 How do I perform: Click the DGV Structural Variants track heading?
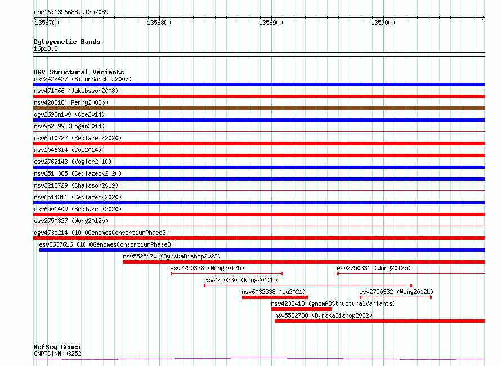coord(79,72)
